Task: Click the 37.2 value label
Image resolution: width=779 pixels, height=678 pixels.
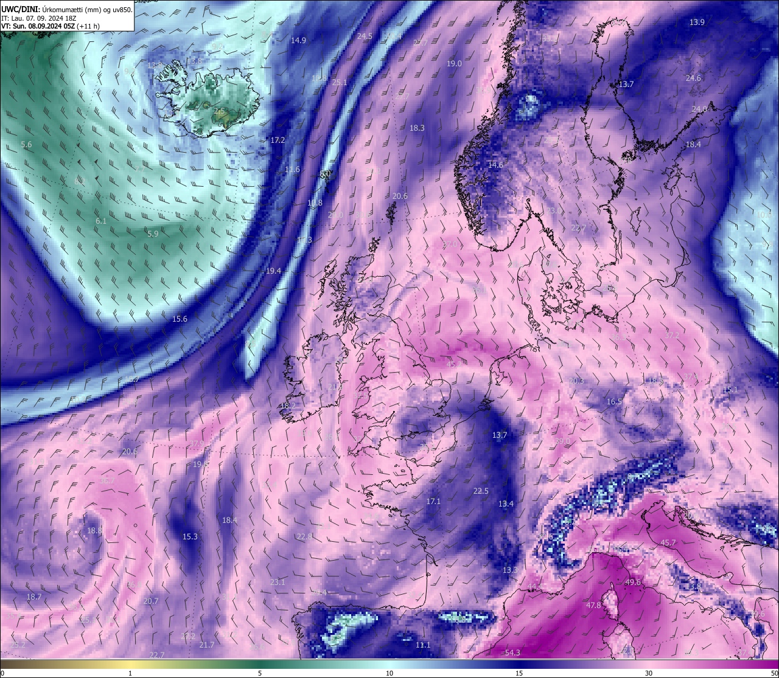Action: (x=672, y=336)
